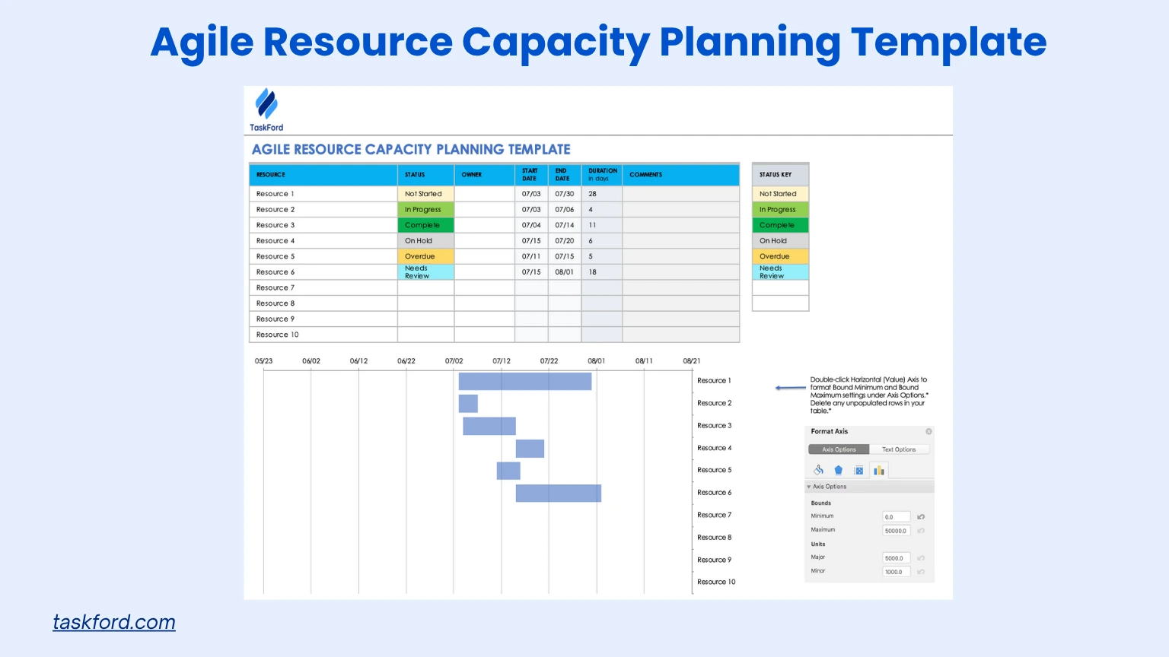The image size is (1169, 657).
Task: Click the Overdue status cell for Resource 5
Action: [x=425, y=256]
